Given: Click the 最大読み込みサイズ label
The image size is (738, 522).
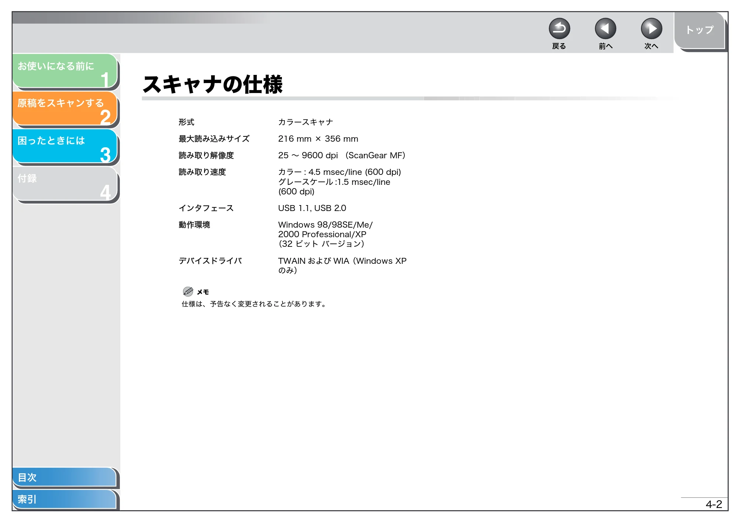Looking at the screenshot, I should [214, 139].
